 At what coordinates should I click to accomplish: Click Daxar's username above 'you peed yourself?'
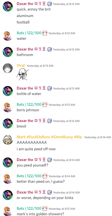31,160
